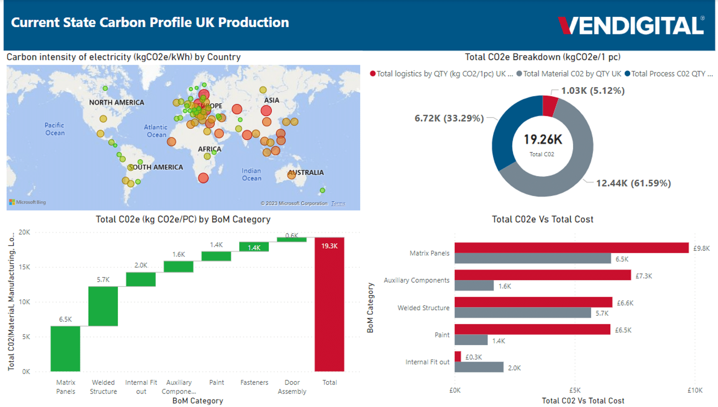Image resolution: width=718 pixels, height=407 pixels.
Task: Click the Microsoft Bing logo on the map
Action: pos(28,202)
